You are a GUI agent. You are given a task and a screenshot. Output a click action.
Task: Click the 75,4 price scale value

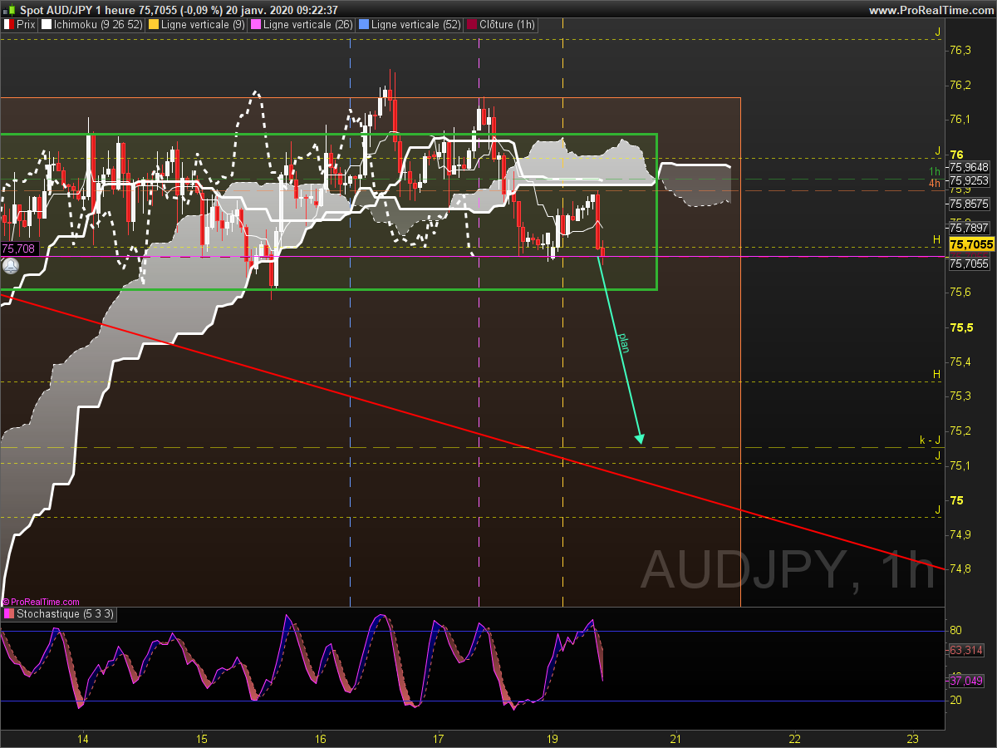960,362
